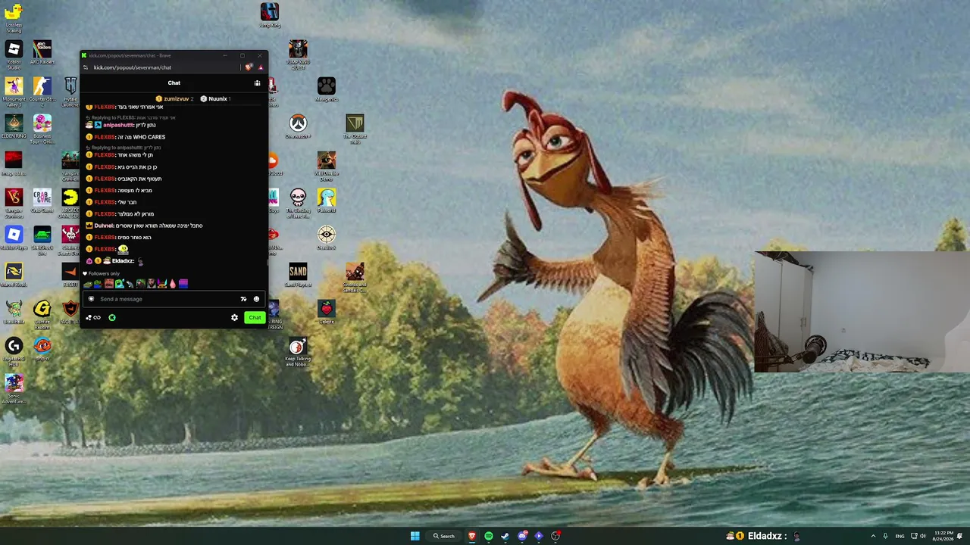970x545 pixels.
Task: Click the webcam overlay thumbnail
Action: (x=862, y=312)
